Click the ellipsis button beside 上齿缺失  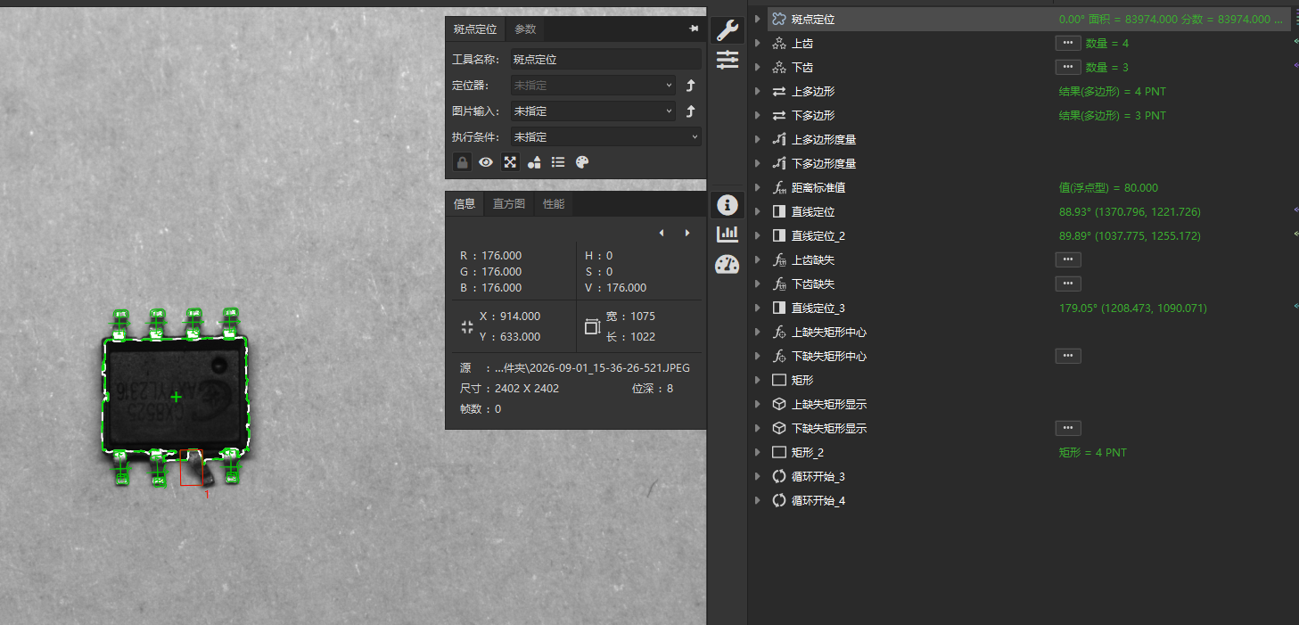tap(1068, 259)
